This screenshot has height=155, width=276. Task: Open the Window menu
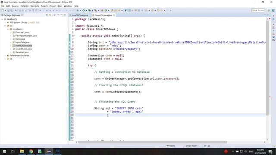[x=68, y=6]
